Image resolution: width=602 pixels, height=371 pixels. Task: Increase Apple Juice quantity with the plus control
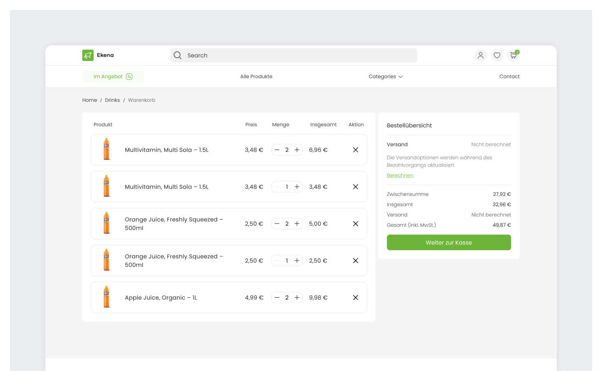click(x=296, y=297)
